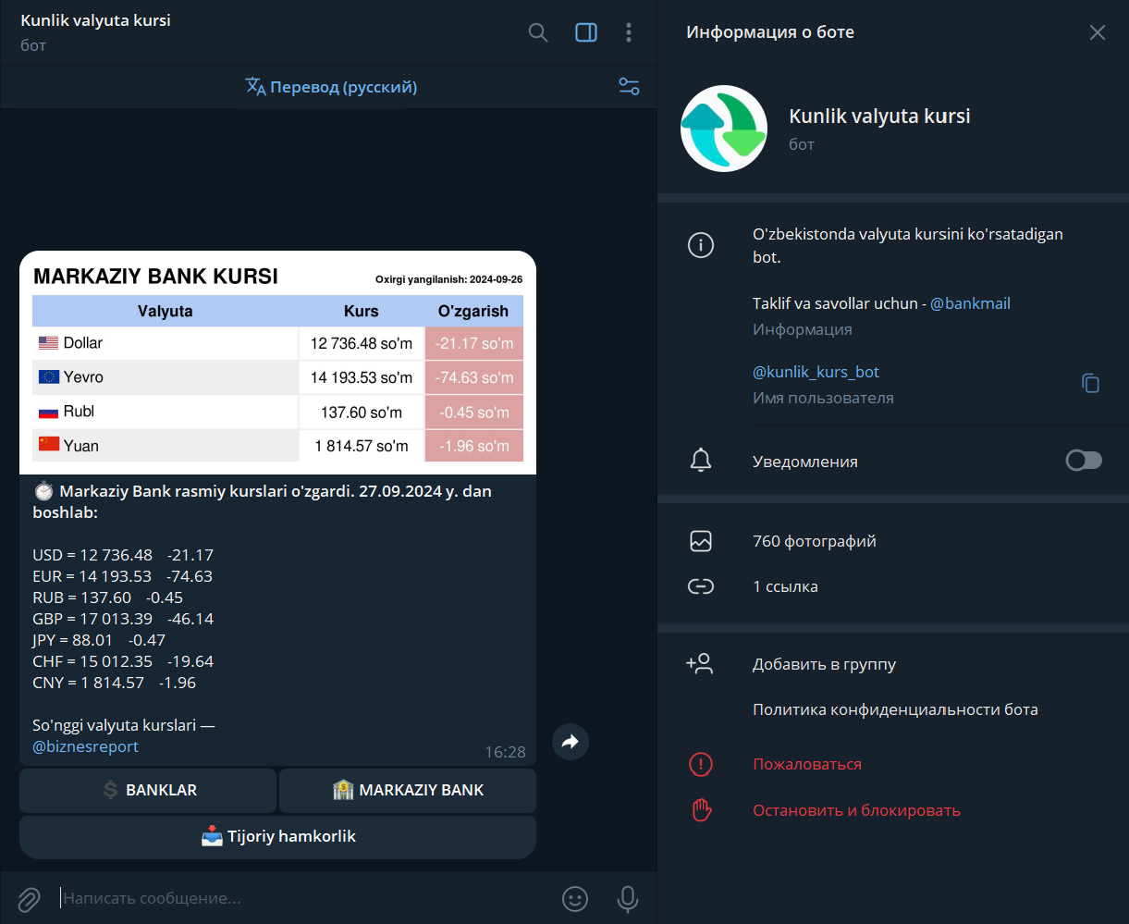This screenshot has height=924, width=1129.
Task: Open the @bankmail link
Action: point(970,303)
